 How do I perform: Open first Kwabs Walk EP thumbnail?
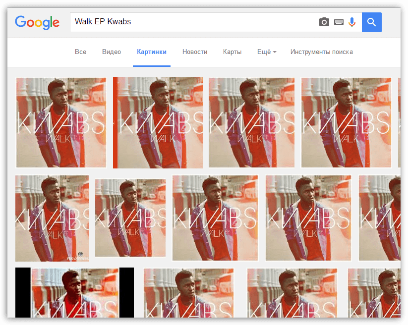[x=61, y=122]
